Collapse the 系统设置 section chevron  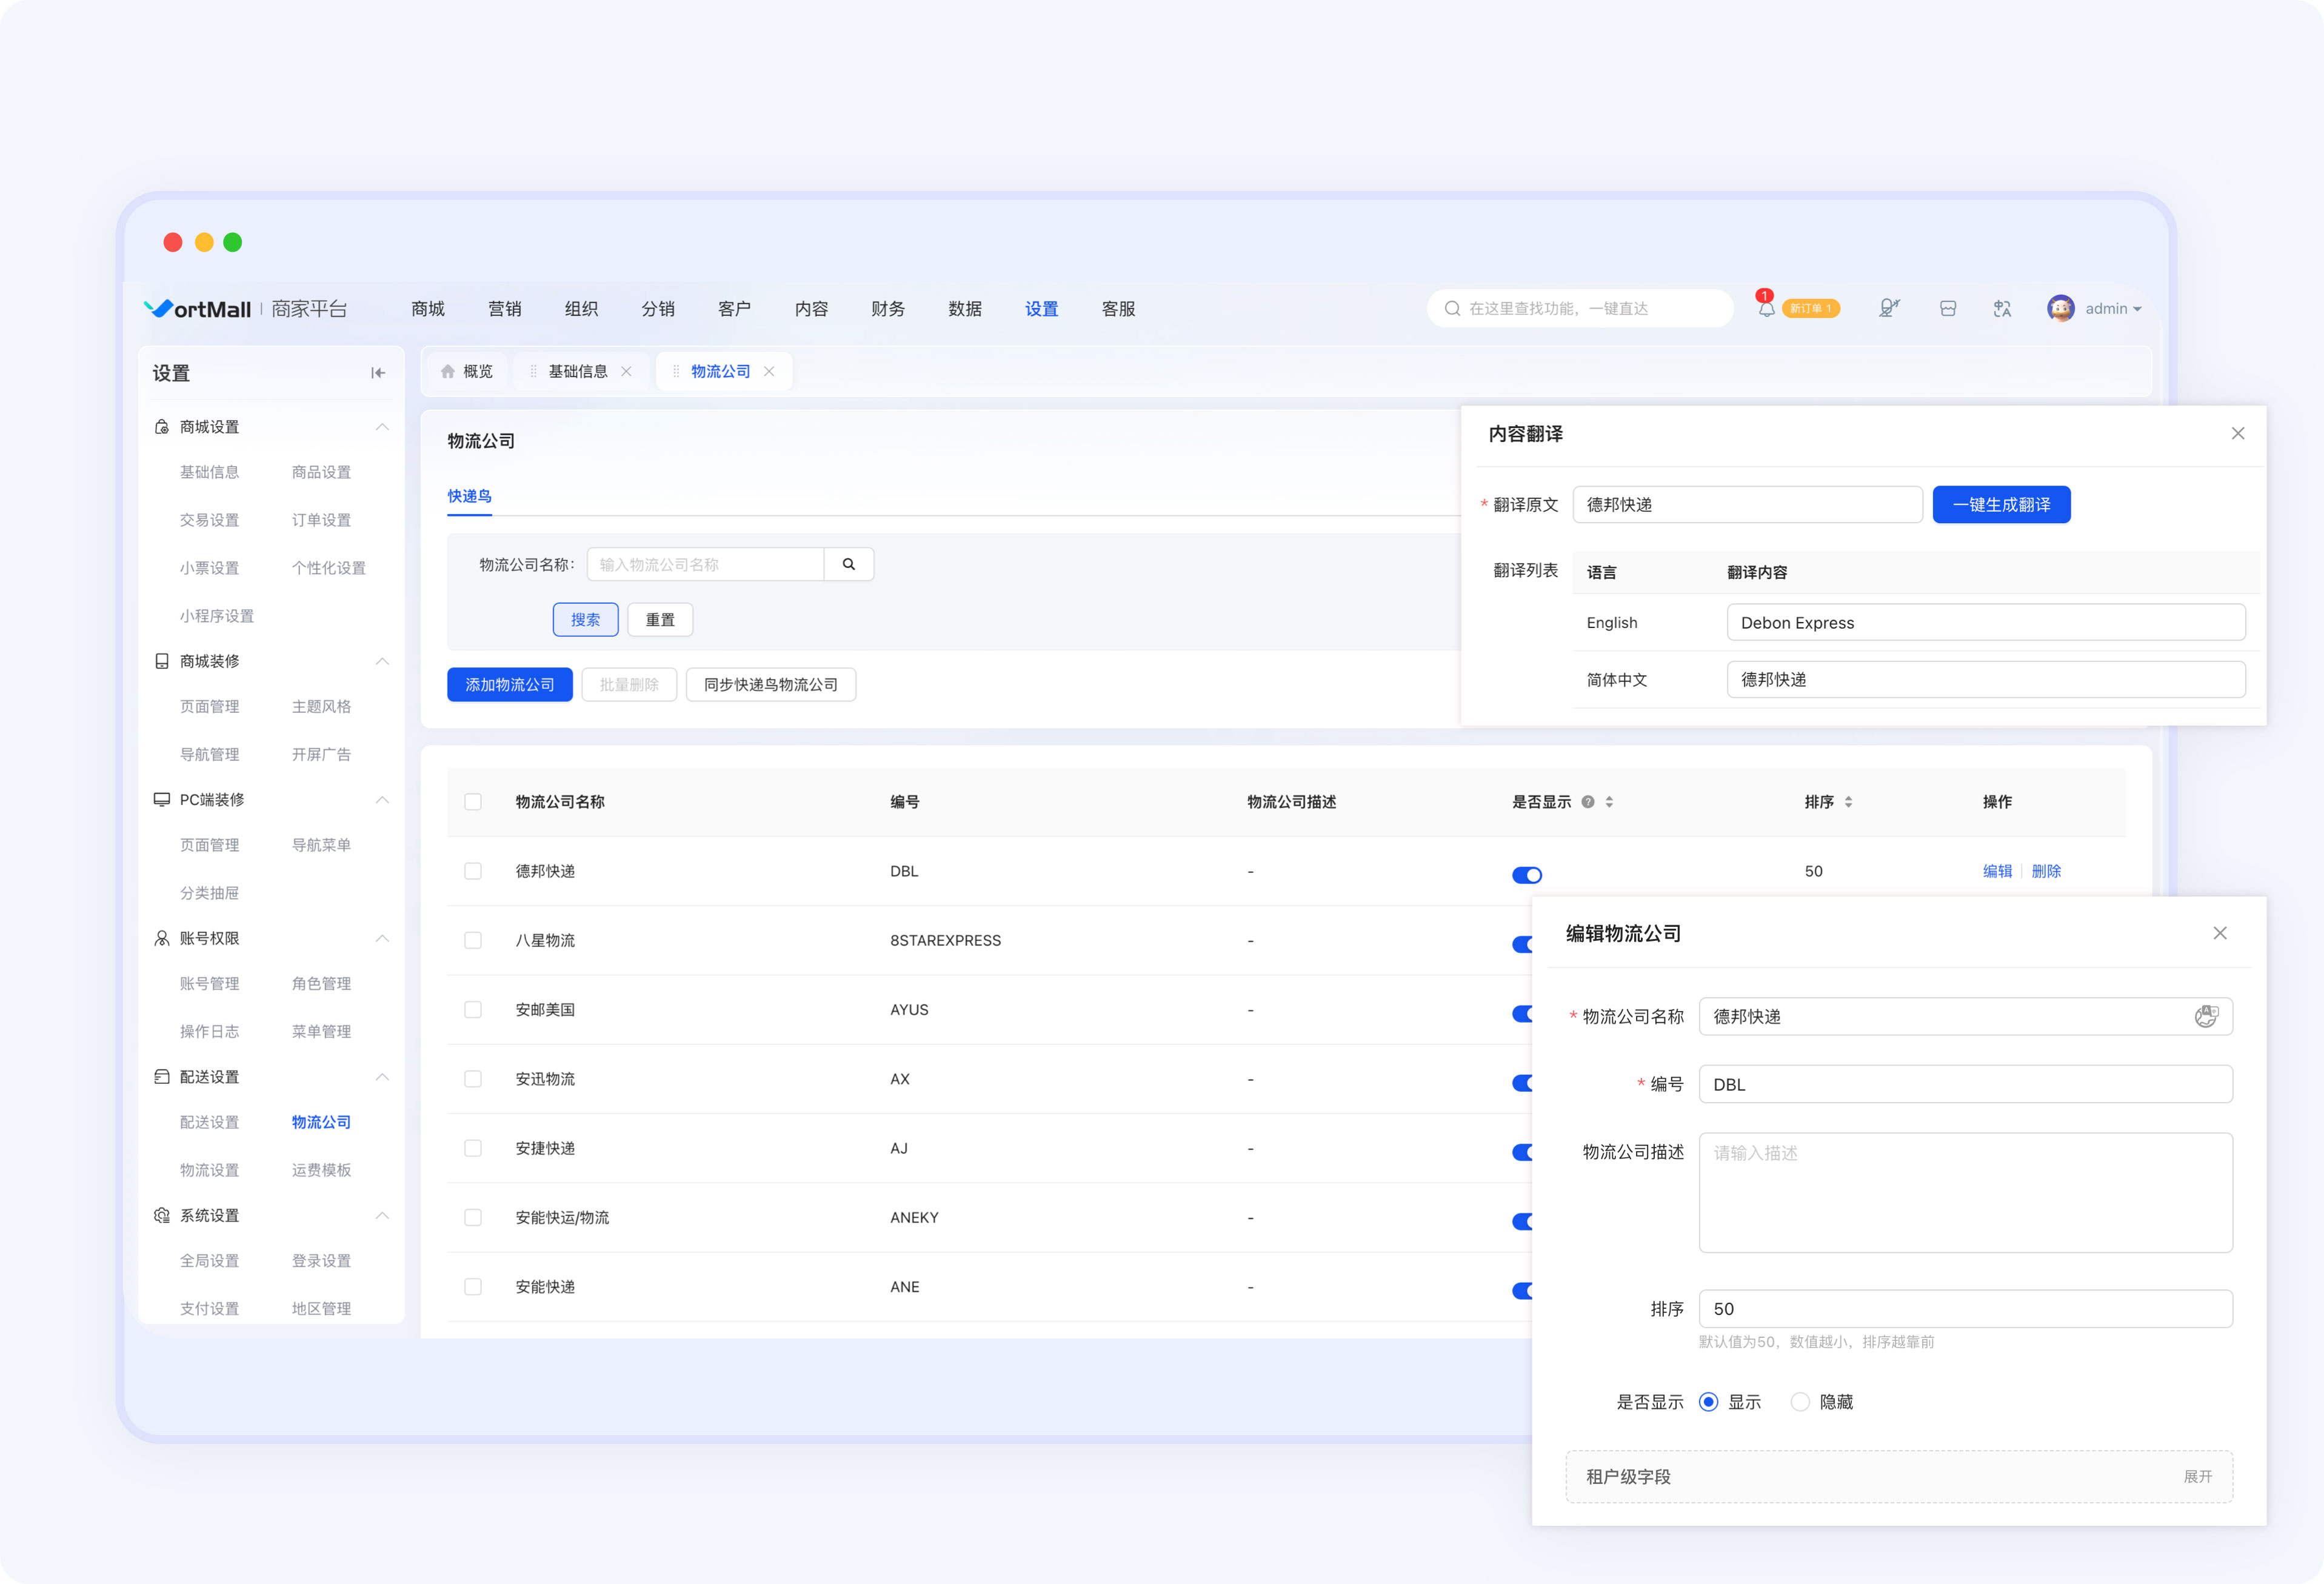[x=382, y=1215]
